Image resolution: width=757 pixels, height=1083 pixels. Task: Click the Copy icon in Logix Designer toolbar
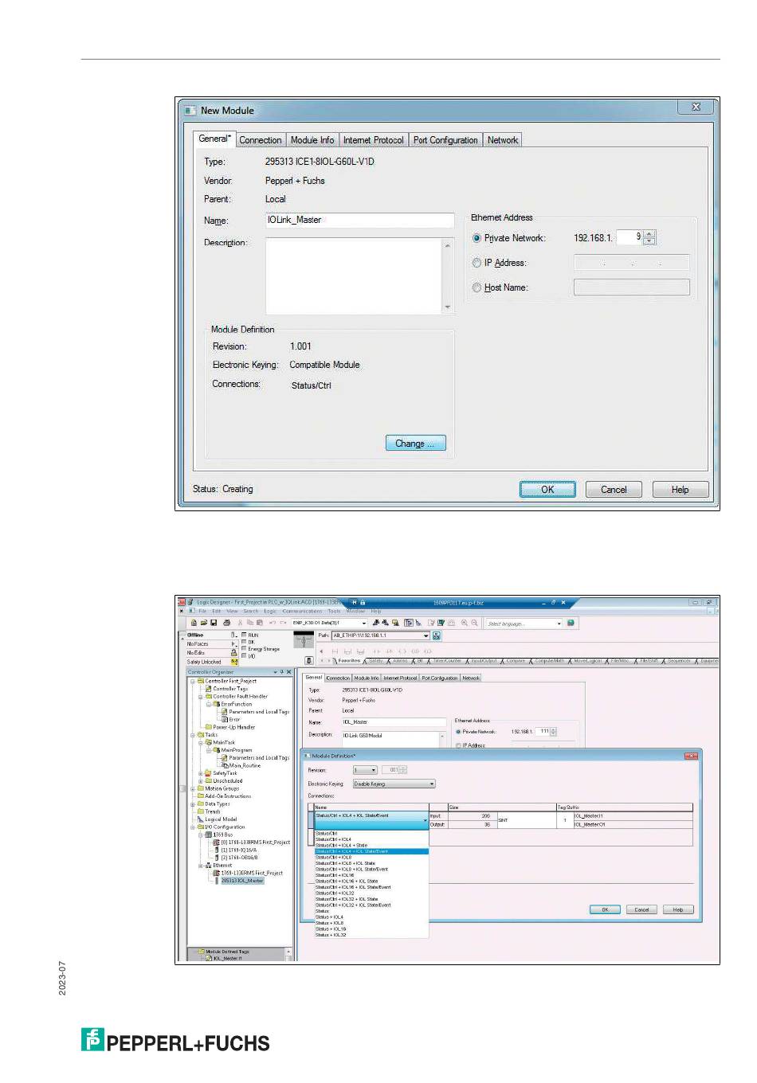(249, 623)
